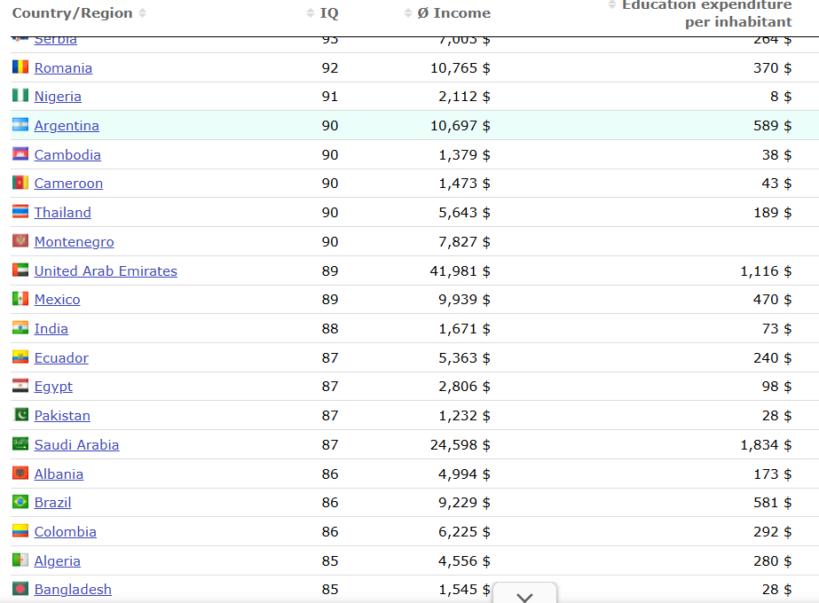The width and height of the screenshot is (819, 603).
Task: Click the India flag icon
Action: pyautogui.click(x=20, y=328)
